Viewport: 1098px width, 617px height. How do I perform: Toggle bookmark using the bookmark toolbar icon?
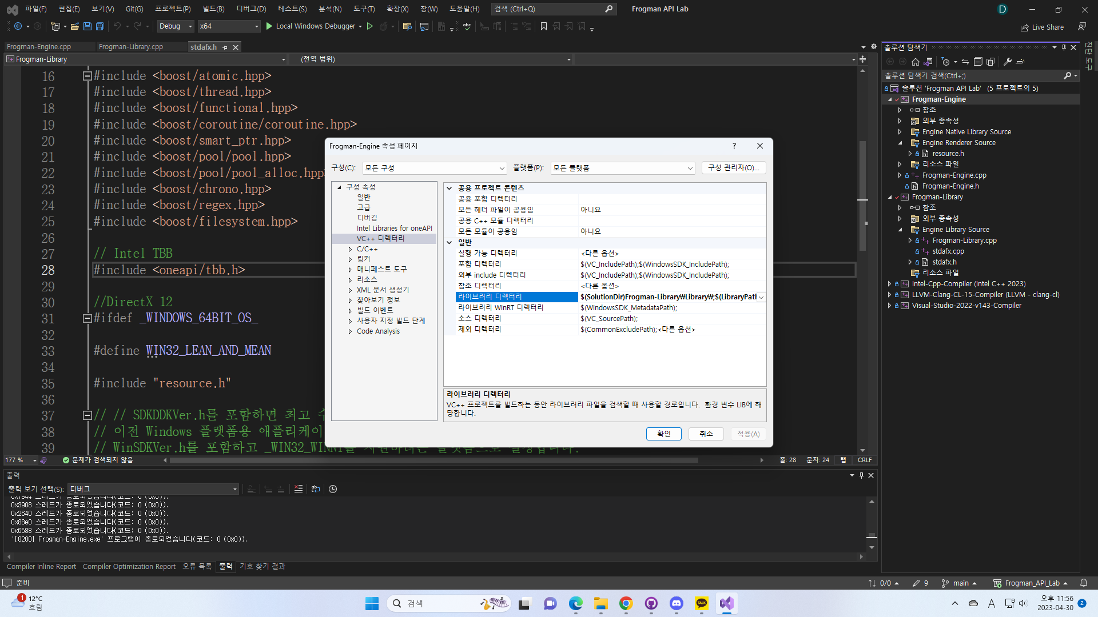(x=544, y=26)
